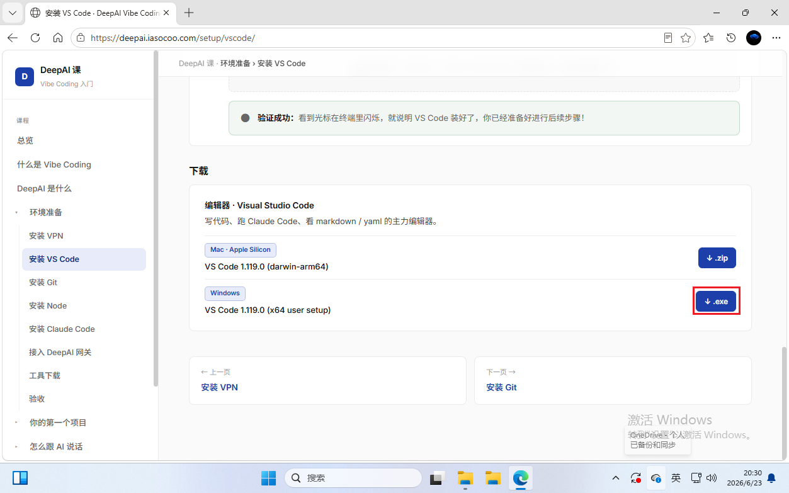Go to next page 安装 Git card

[x=613, y=380]
